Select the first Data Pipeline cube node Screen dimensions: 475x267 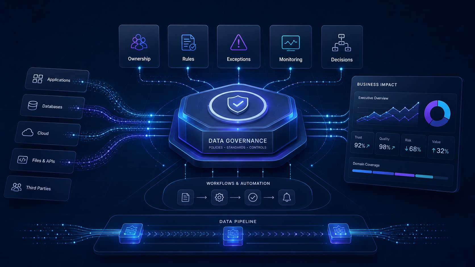131,233
